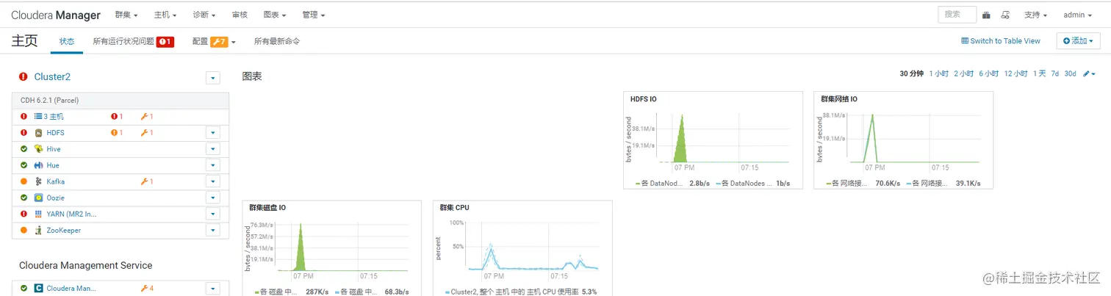Open the 管理 menu
This screenshot has width=1111, height=296.
coord(314,15)
